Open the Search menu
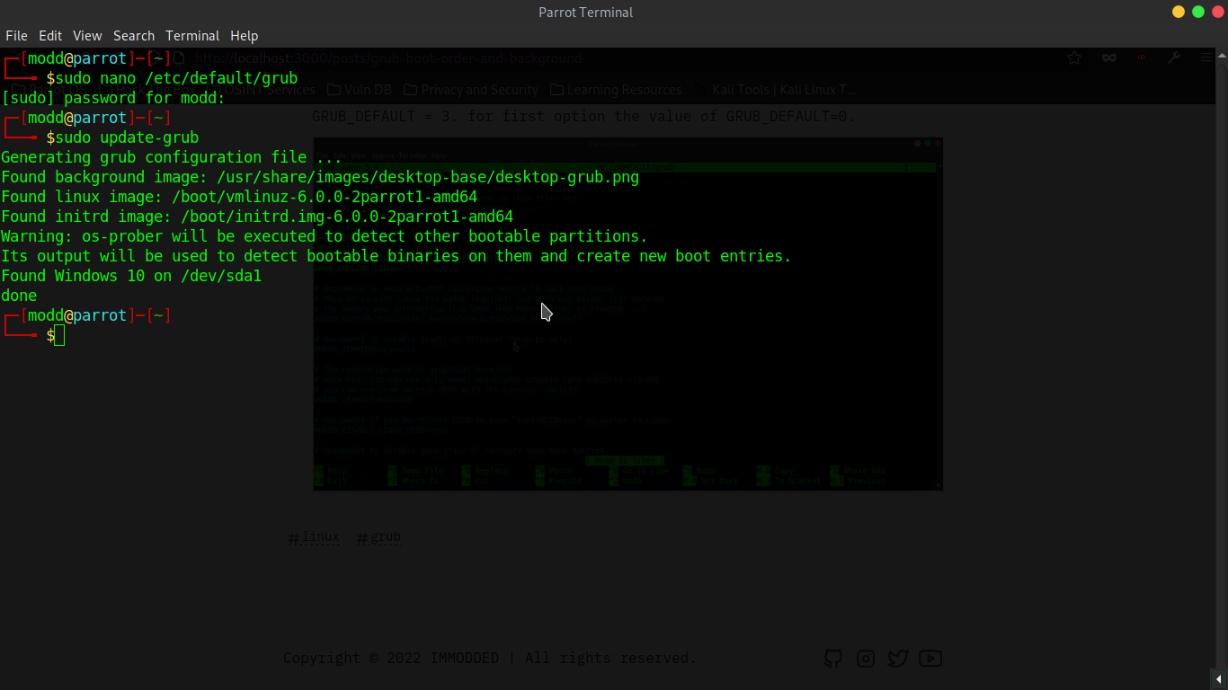Viewport: 1228px width, 690px height. pos(134,36)
